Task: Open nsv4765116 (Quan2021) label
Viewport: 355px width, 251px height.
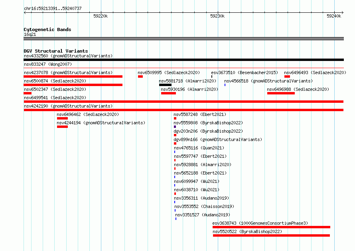Action: click(x=199, y=148)
